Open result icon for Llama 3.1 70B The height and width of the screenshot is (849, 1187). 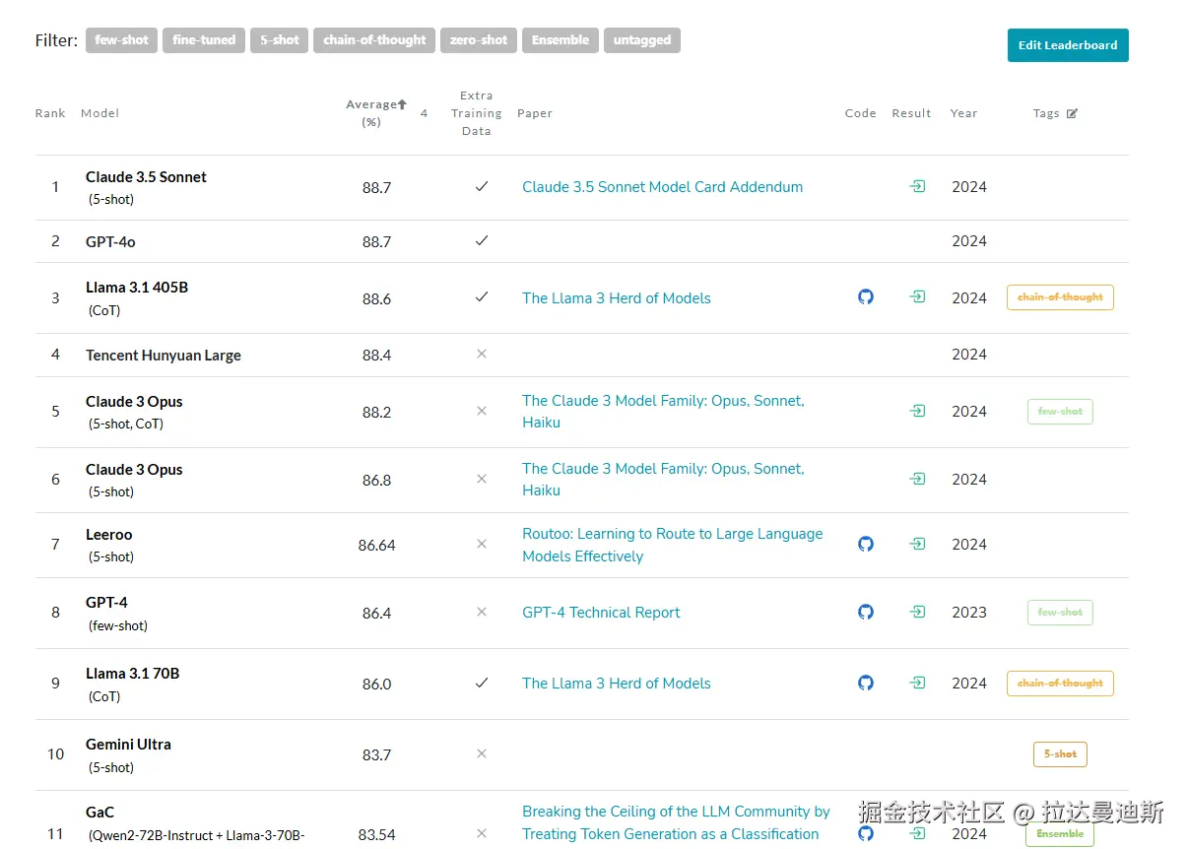pyautogui.click(x=917, y=683)
